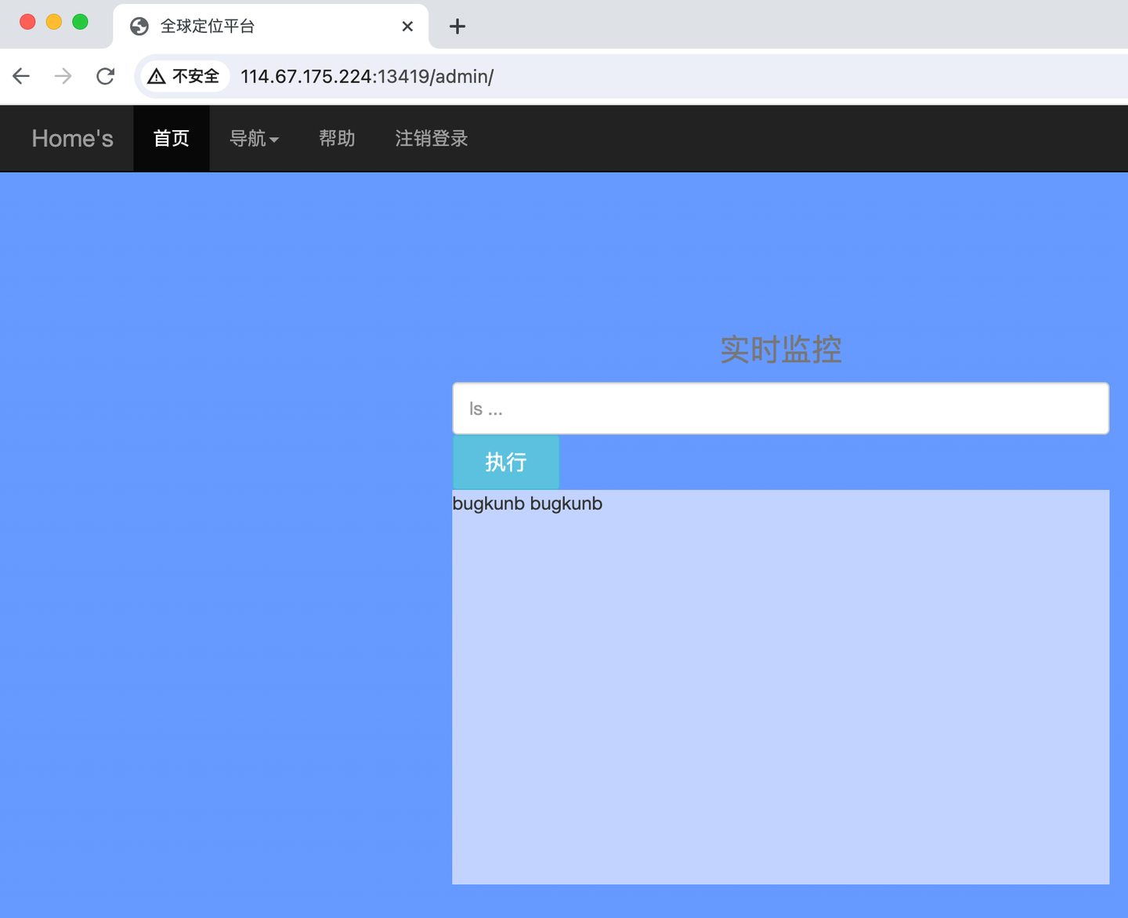
Task: Expand the 导航 dropdown menu
Action: (x=254, y=139)
